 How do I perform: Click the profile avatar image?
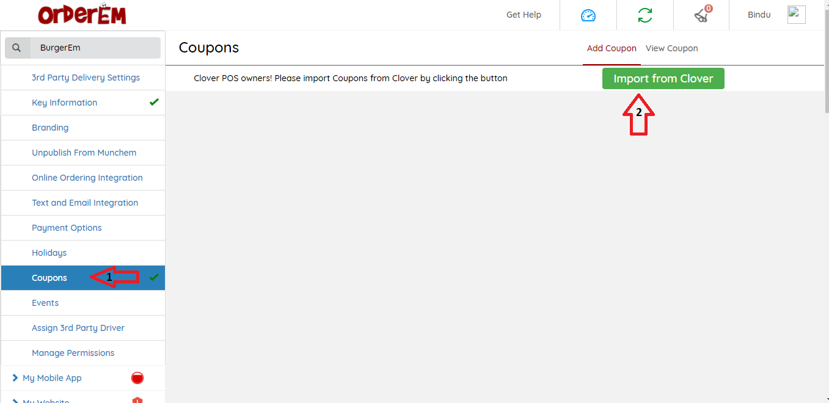[796, 15]
